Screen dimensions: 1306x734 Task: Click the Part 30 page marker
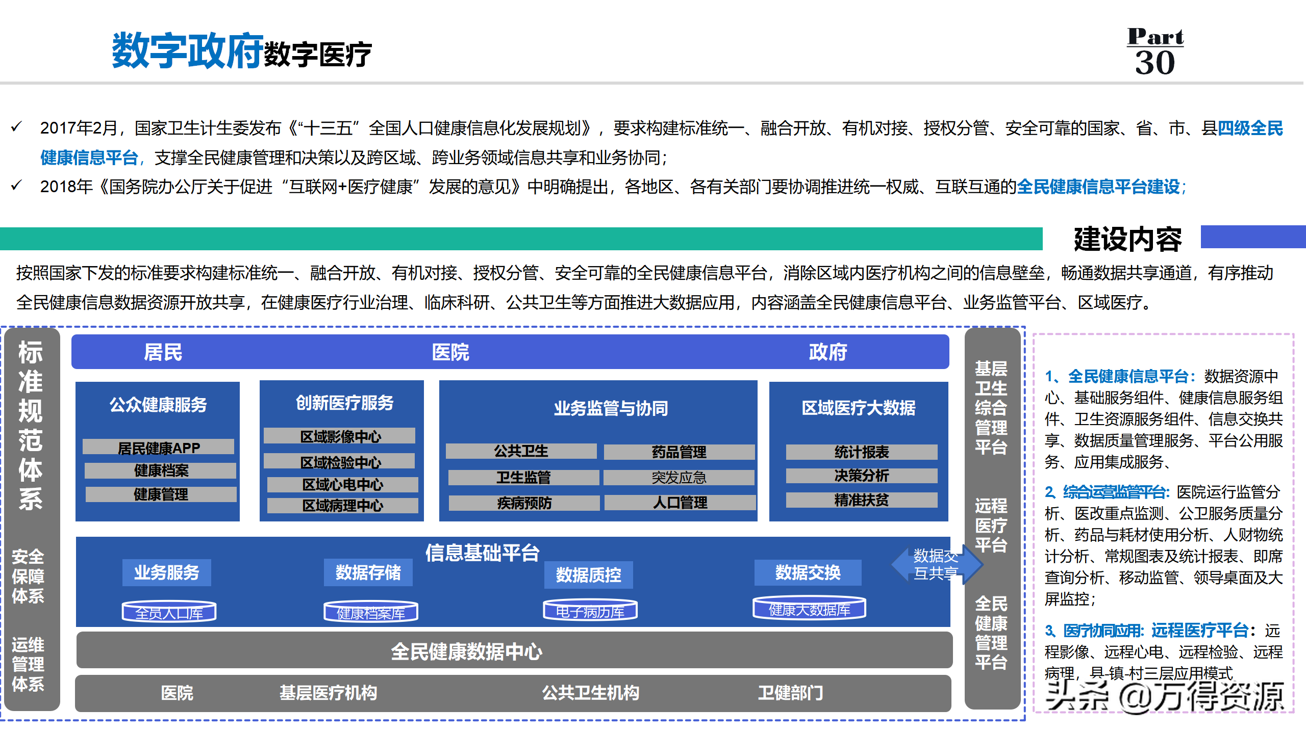click(x=1155, y=51)
